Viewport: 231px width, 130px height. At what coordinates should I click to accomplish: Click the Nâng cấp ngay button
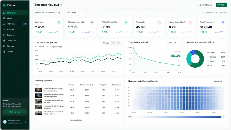click(15, 112)
